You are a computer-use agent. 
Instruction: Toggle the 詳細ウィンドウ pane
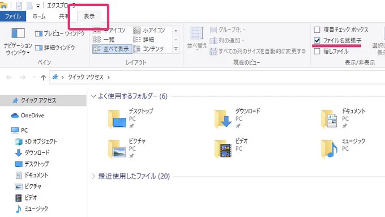point(55,48)
